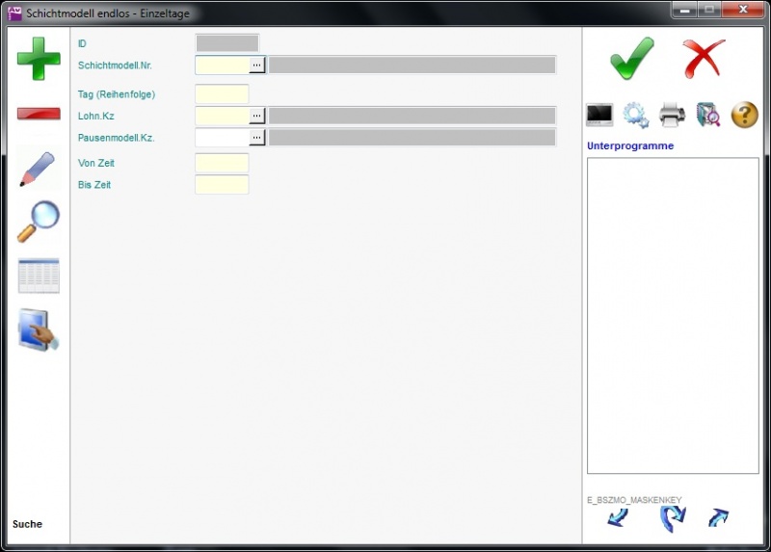This screenshot has height=552, width=771.
Task: Cancel with the red X icon
Action: tap(704, 59)
